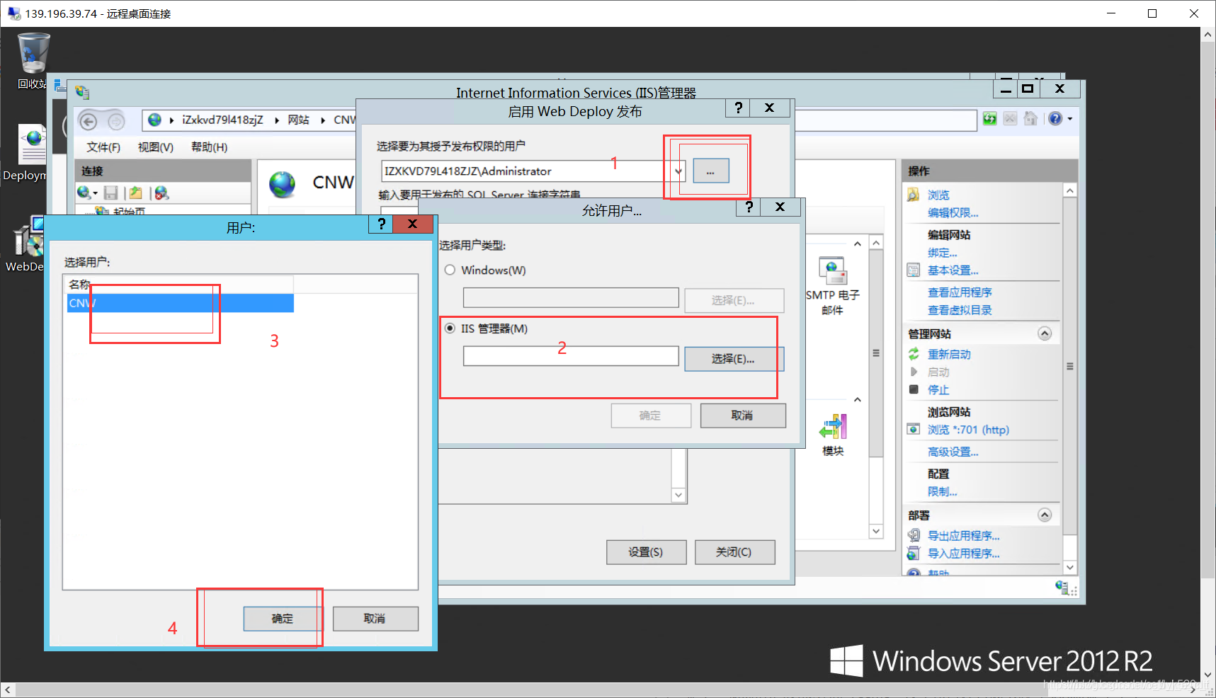Screen dimensions: 1216x698
Task: Expand breadcrumb arrow after 网站
Action: [x=323, y=120]
